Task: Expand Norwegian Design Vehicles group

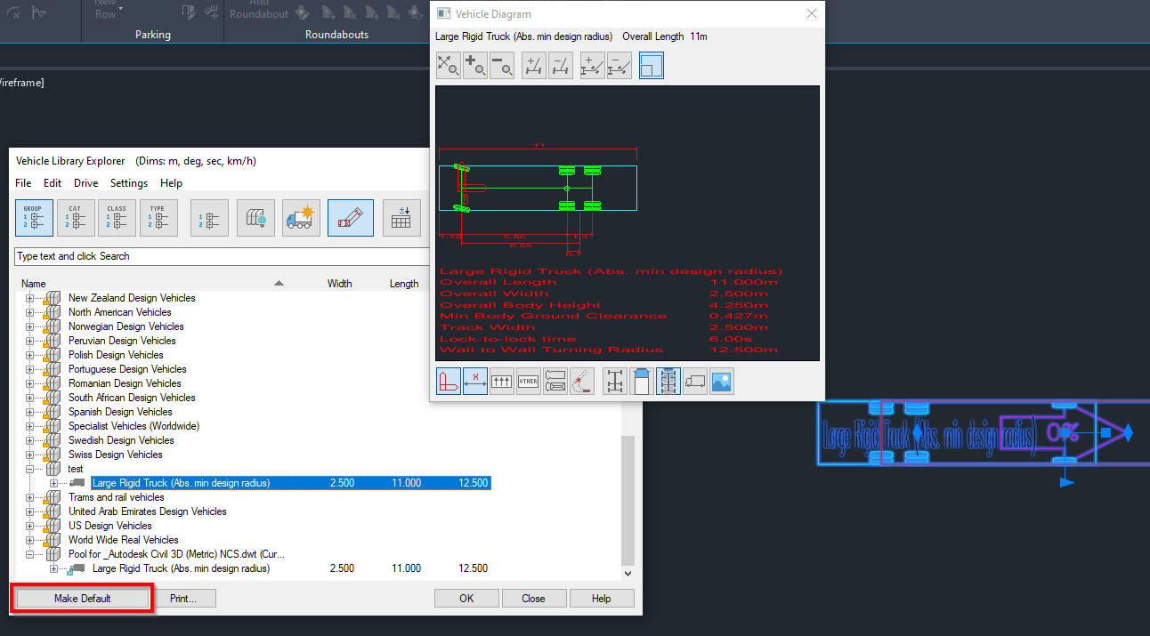Action: [x=29, y=326]
